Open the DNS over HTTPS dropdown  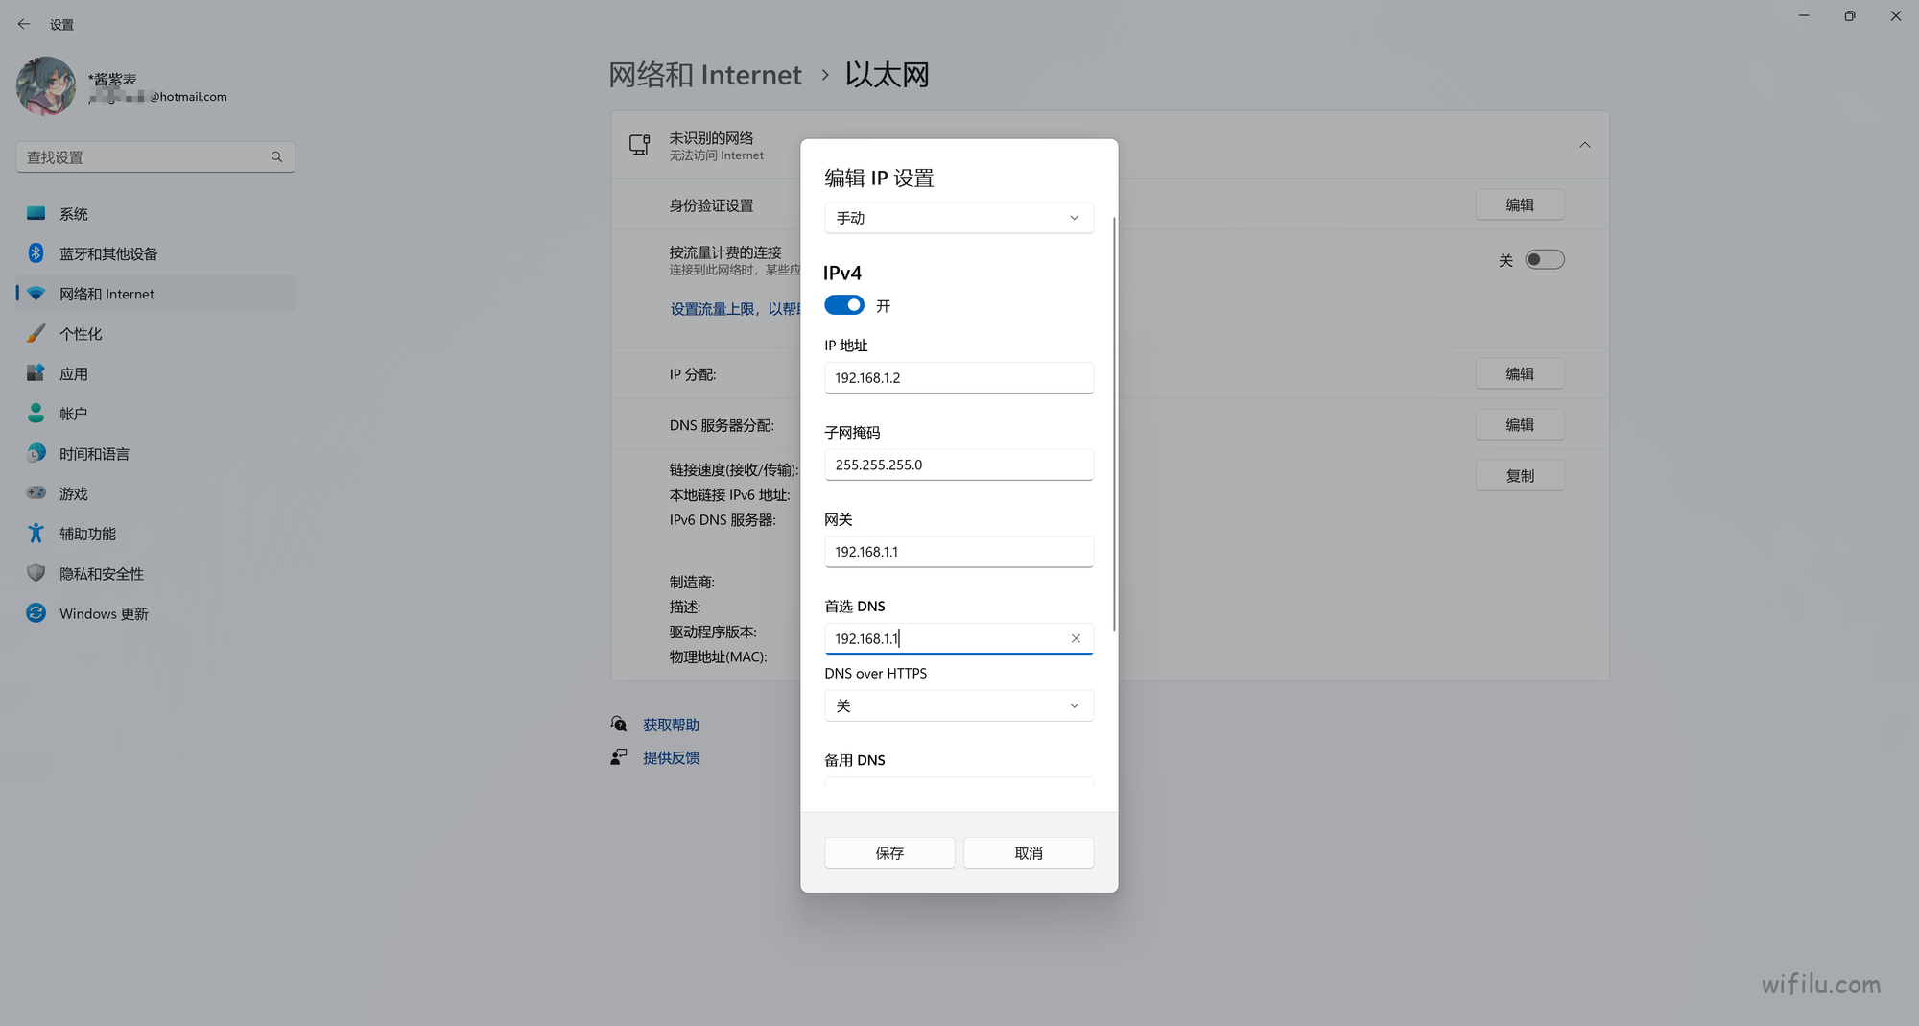[x=959, y=705]
